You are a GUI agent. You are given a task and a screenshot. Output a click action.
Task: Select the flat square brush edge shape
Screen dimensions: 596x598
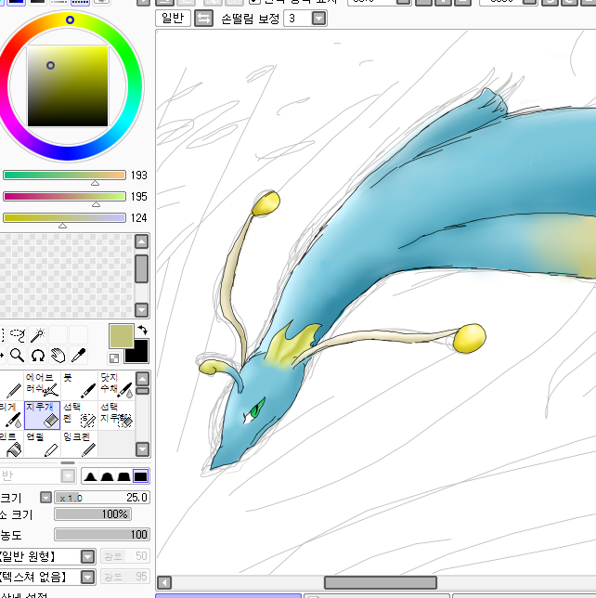tap(140, 476)
